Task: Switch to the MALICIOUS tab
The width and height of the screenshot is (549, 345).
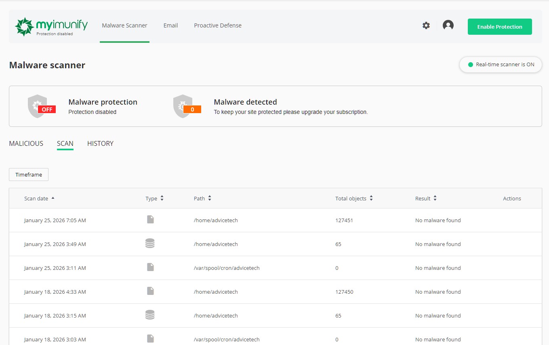Action: click(26, 143)
